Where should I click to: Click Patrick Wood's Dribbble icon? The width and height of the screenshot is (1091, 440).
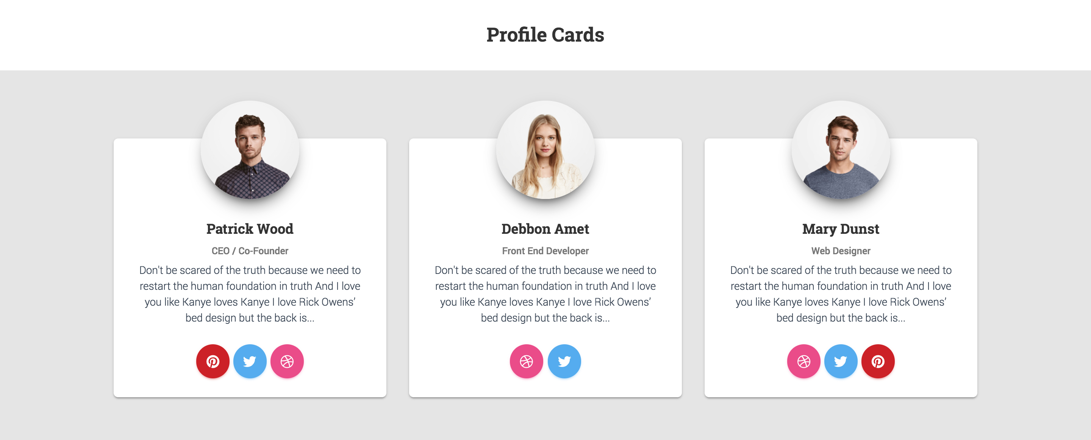coord(287,361)
